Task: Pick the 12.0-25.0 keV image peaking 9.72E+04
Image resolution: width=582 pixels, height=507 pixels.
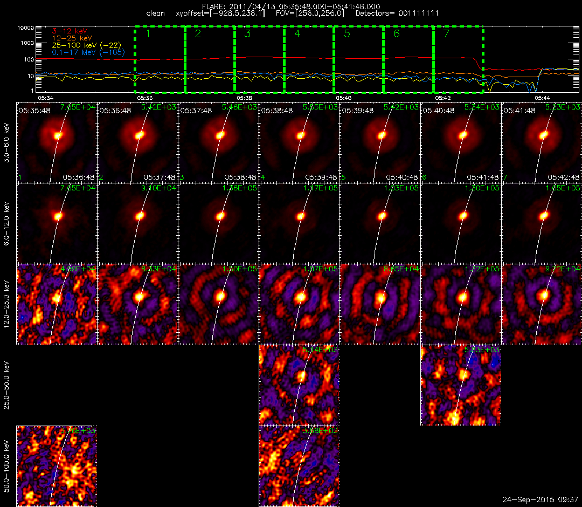Action: [542, 304]
